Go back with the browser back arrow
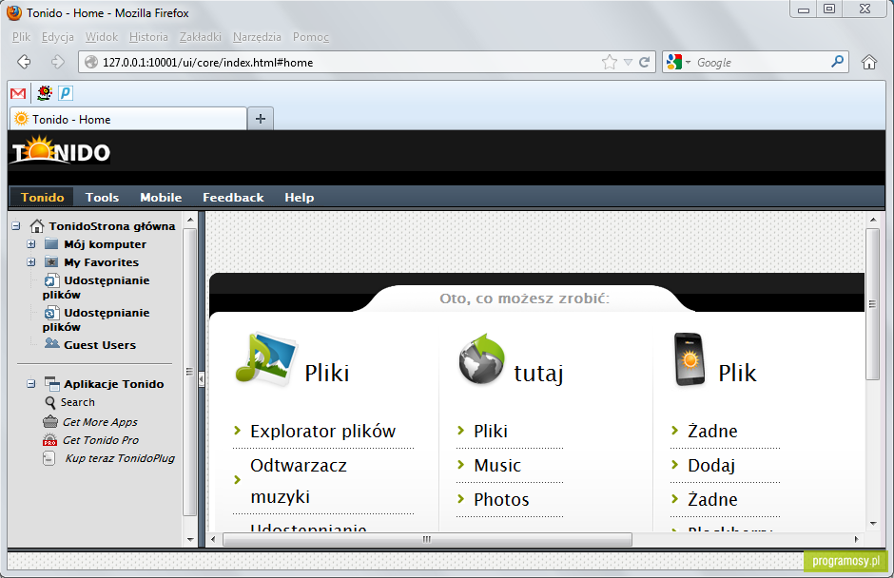 (24, 62)
